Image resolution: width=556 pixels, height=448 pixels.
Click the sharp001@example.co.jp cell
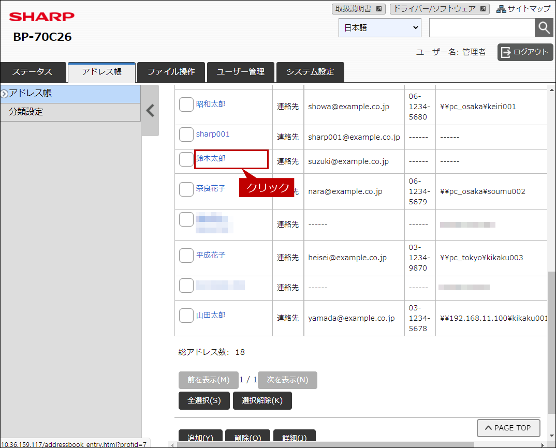tap(354, 137)
